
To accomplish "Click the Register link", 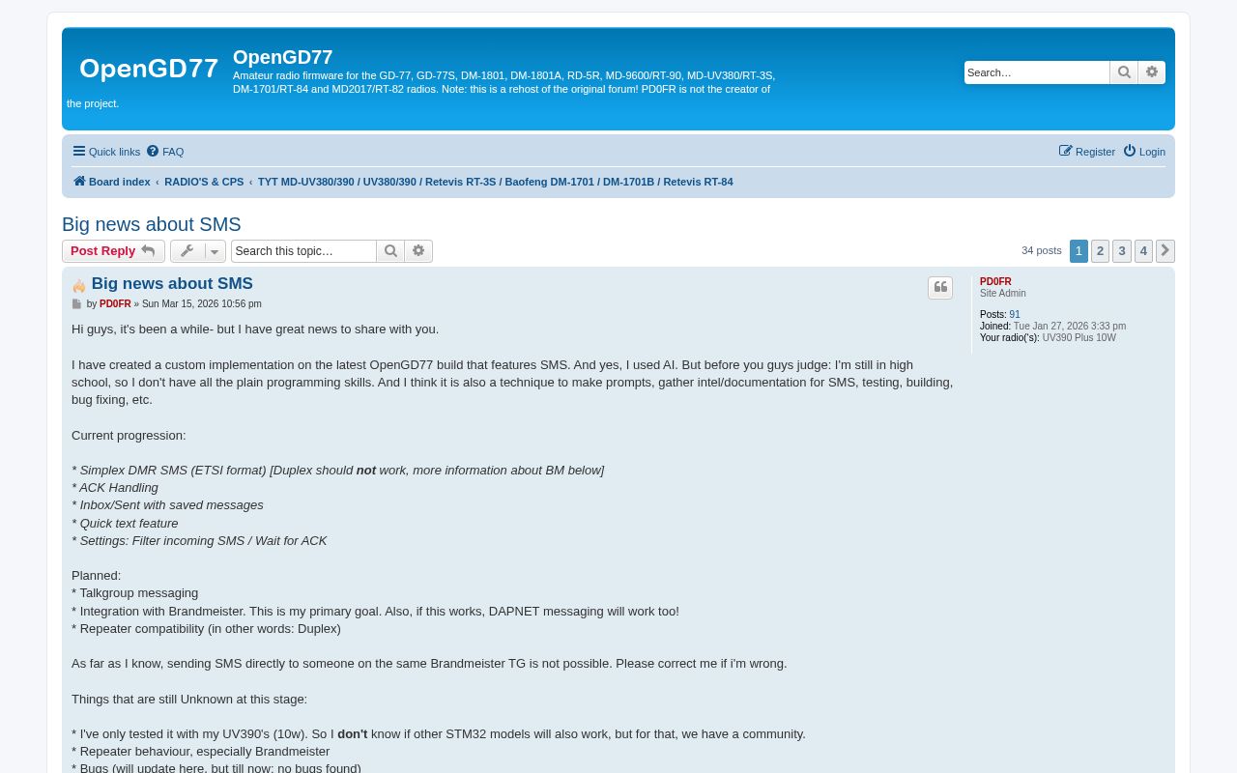I will click(x=1087, y=152).
